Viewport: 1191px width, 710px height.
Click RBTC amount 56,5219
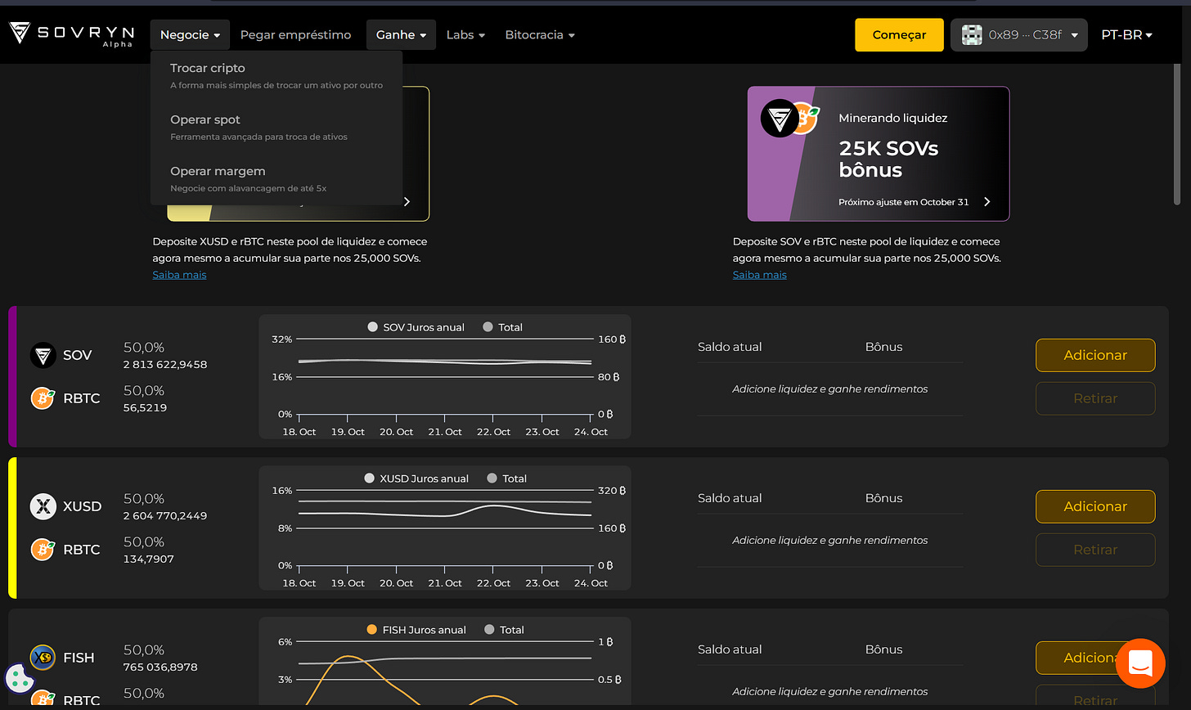(x=145, y=408)
